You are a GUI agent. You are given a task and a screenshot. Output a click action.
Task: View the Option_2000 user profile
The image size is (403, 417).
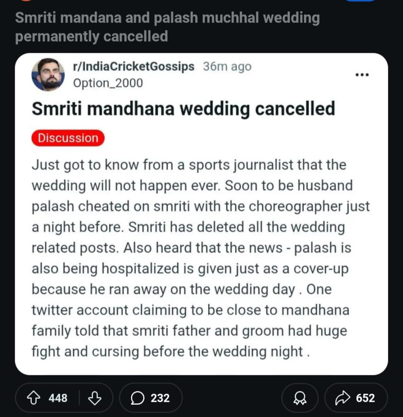click(108, 83)
